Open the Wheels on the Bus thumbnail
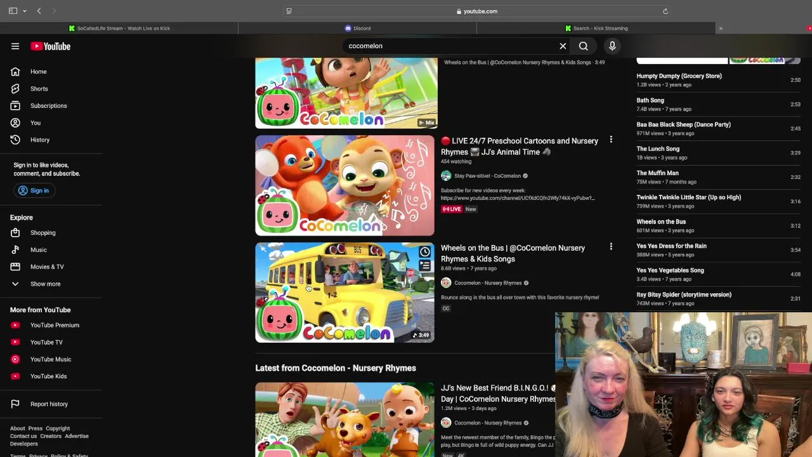 tap(344, 293)
